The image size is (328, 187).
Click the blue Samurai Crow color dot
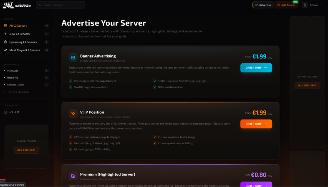point(5,85)
